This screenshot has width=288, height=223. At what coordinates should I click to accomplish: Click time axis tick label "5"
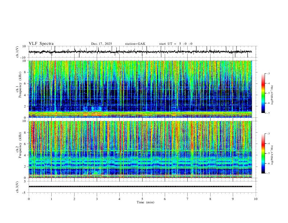coord(142,199)
